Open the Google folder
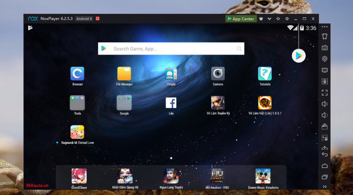Screen dimensions: 353x195 tap(124, 103)
